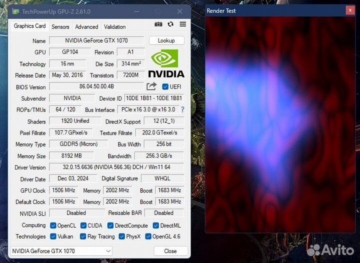Click the NVIDIA SLI value Disabled
360x263 pixels.
pyautogui.click(x=76, y=213)
